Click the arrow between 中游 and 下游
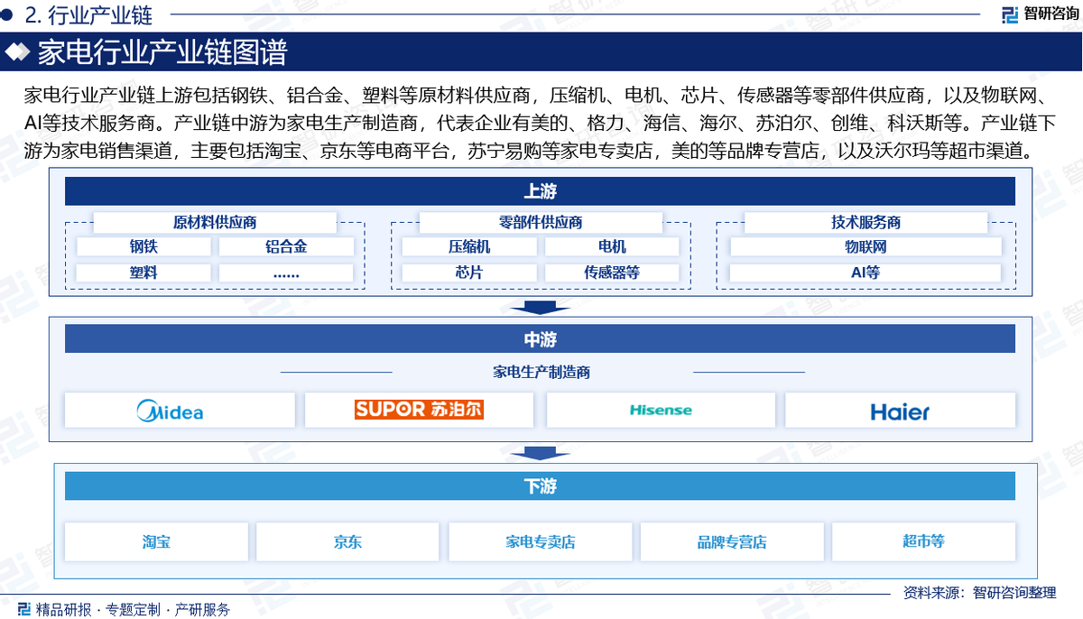The image size is (1083, 619). coord(540,452)
